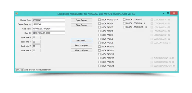The height and width of the screenshot is (93, 192).
Task: Enable LOCK PAGE 11 checkbox
Action: point(99,50)
